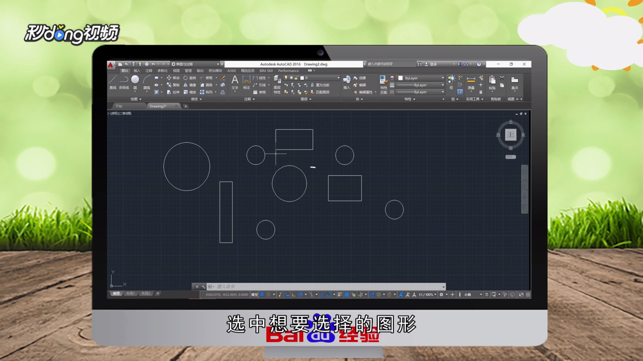Viewport: 643px width, 361px height.
Task: Click the command line input field
Action: point(329,286)
